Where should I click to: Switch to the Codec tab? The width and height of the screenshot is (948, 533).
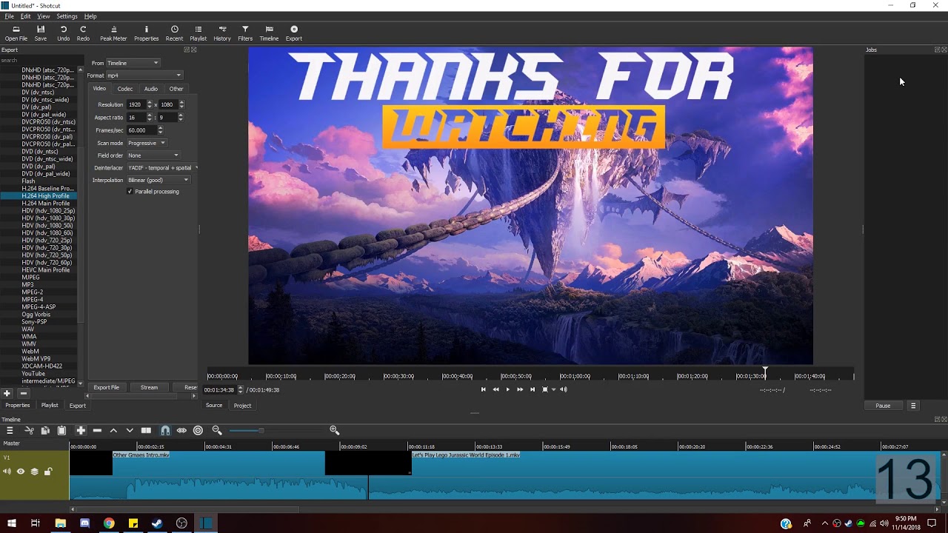[125, 89]
